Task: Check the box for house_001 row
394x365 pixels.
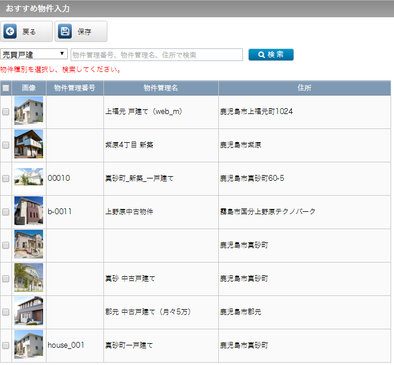Action: [6, 345]
